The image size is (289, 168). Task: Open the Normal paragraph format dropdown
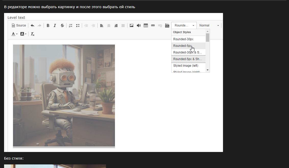(209, 25)
